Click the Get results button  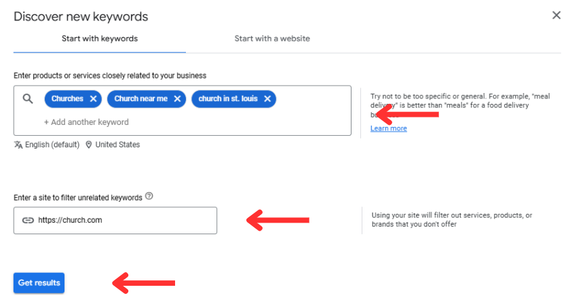39,282
